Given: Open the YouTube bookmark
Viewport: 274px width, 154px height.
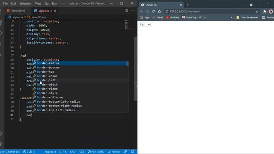Looking at the screenshot, I should 172,18.
